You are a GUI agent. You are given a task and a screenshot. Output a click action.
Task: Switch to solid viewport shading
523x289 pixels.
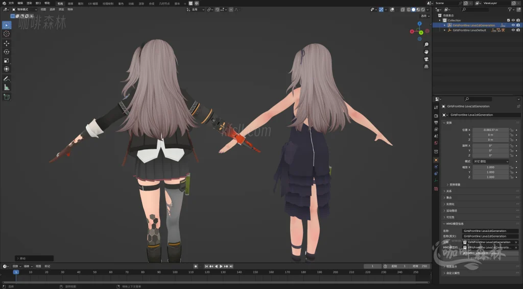(414, 10)
